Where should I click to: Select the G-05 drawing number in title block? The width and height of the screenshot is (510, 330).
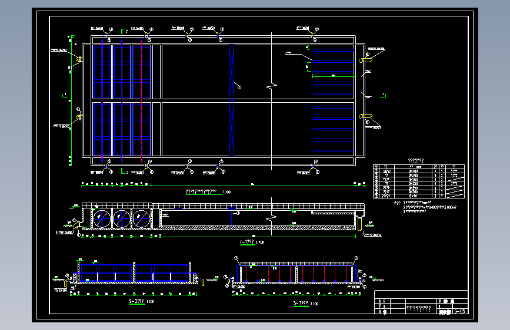pos(459,311)
